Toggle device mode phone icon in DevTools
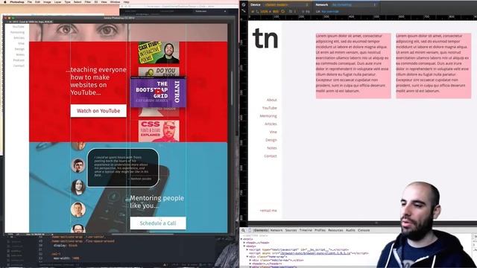This screenshot has height=268, width=477. [x=250, y=230]
